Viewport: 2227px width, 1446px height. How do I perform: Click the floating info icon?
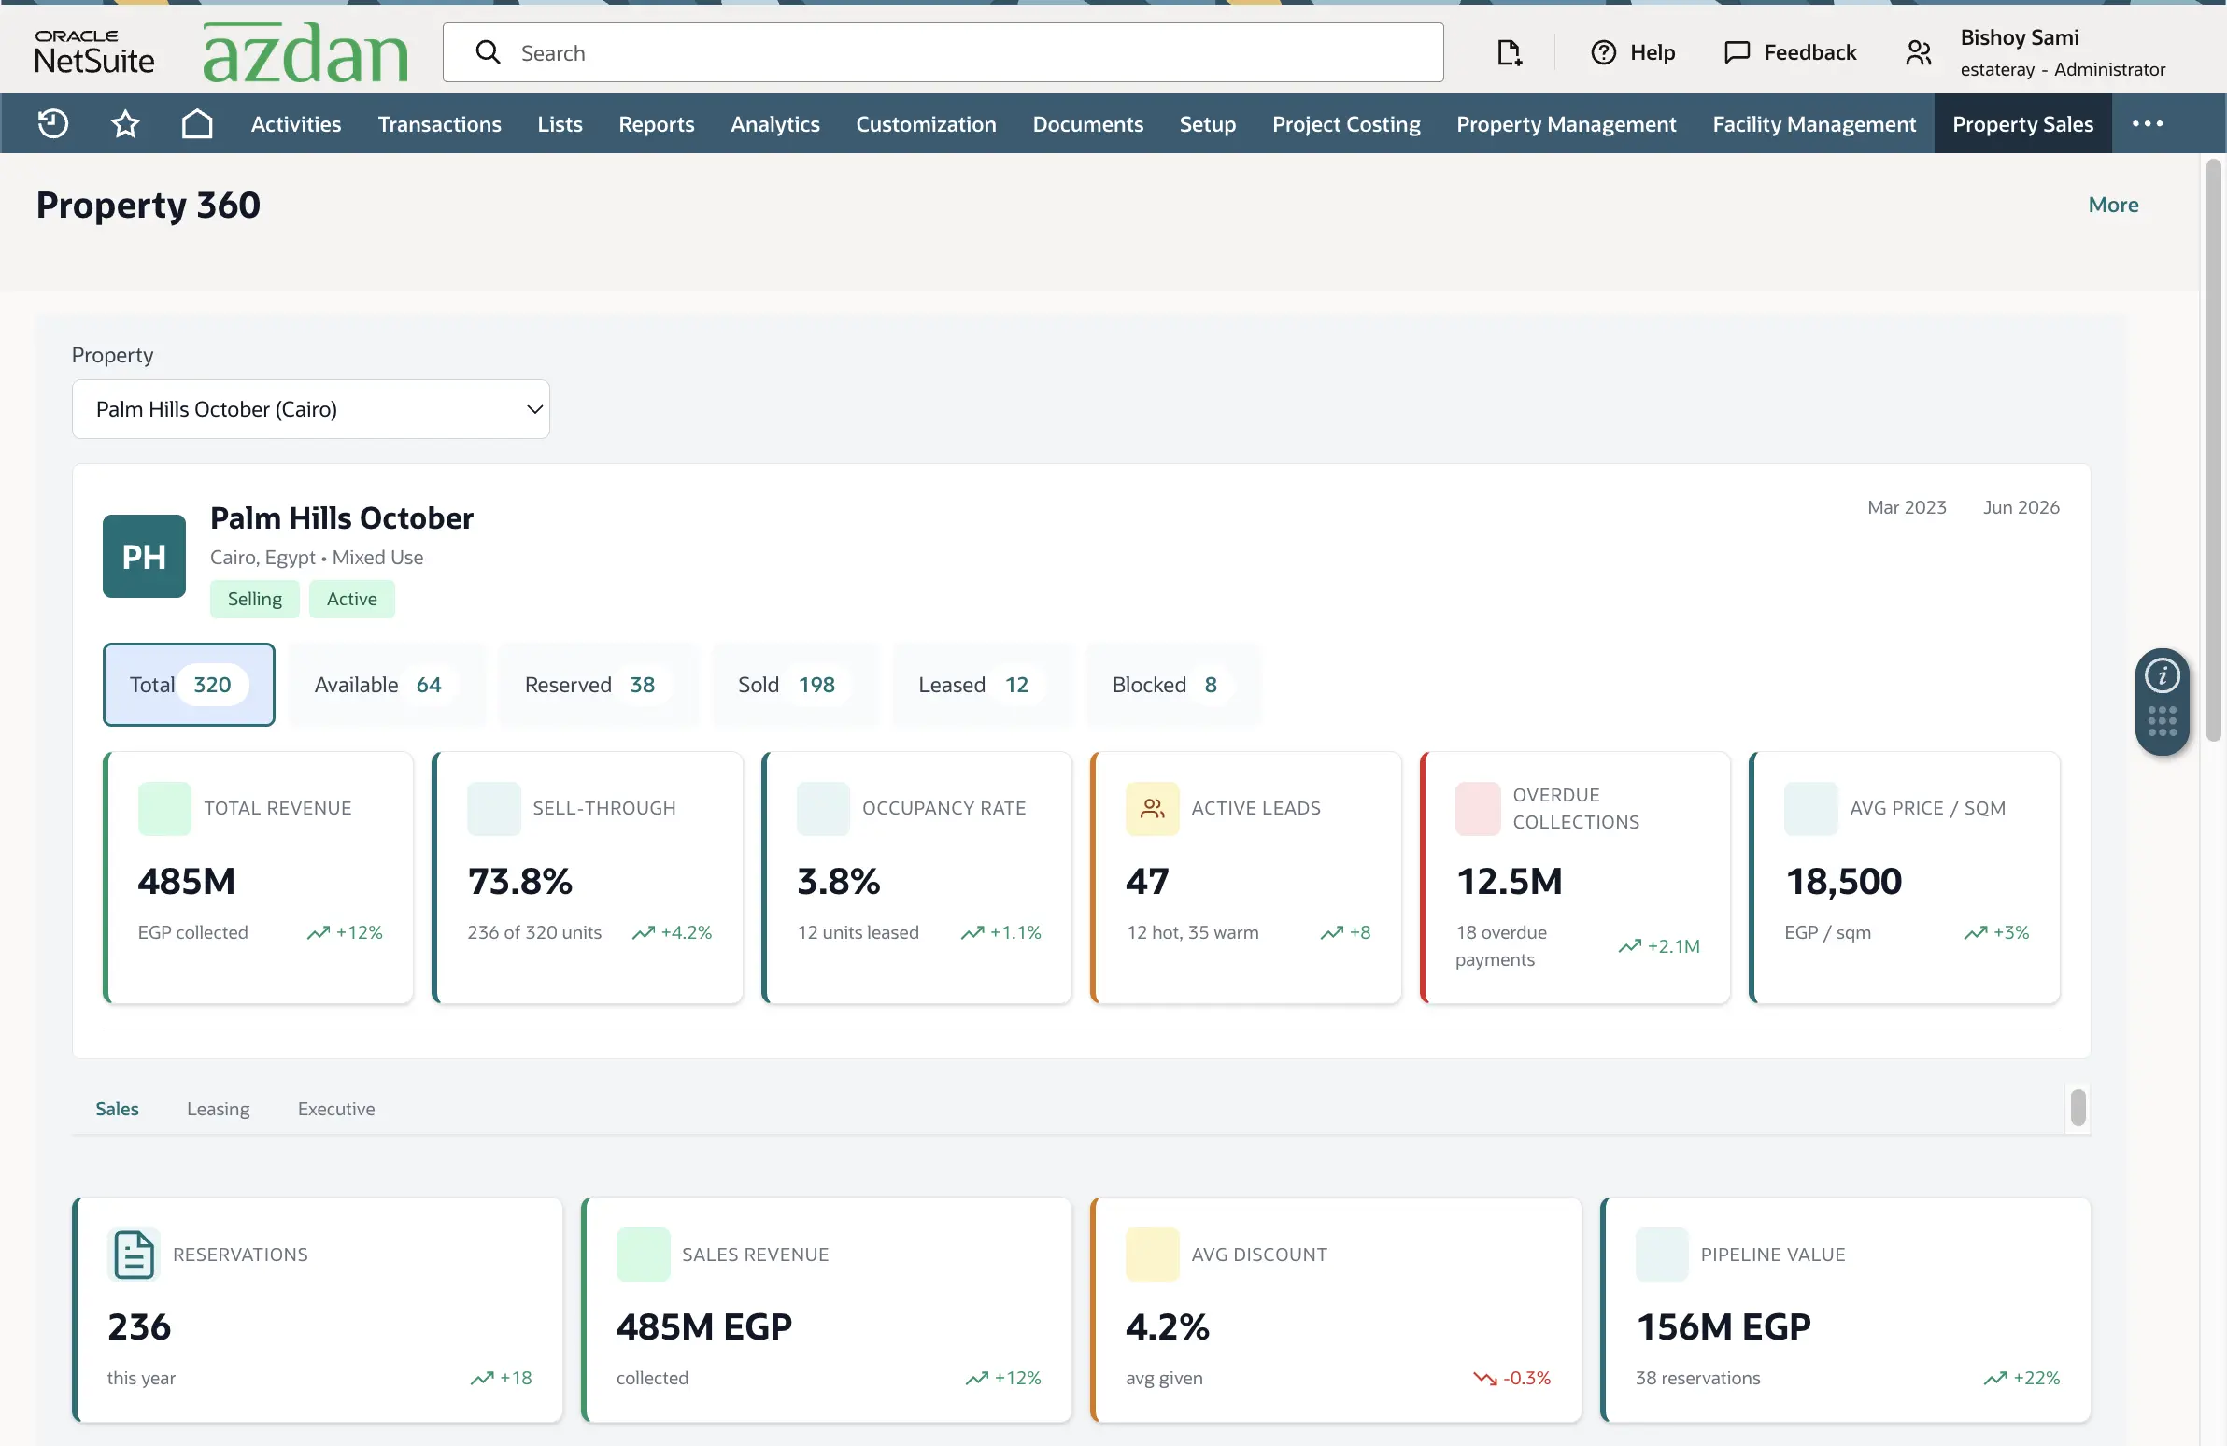(2162, 674)
